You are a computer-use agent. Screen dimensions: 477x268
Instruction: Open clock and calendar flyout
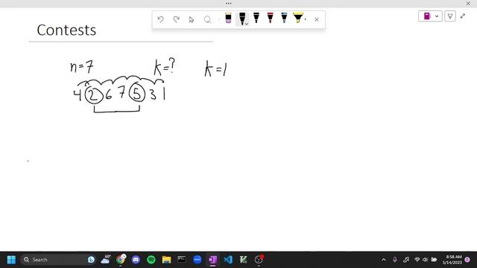[452, 260]
